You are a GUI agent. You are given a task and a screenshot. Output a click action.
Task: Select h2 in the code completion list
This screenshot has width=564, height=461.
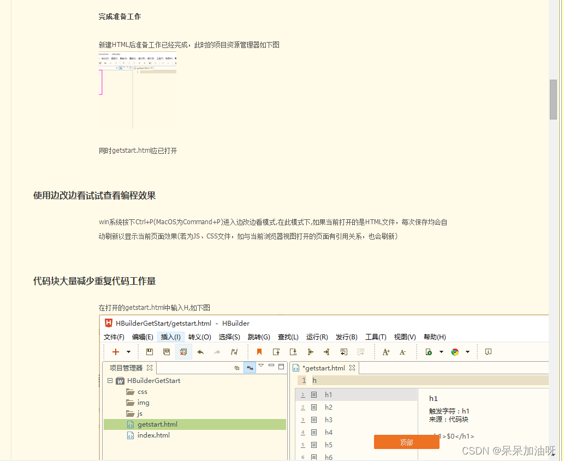pos(328,407)
